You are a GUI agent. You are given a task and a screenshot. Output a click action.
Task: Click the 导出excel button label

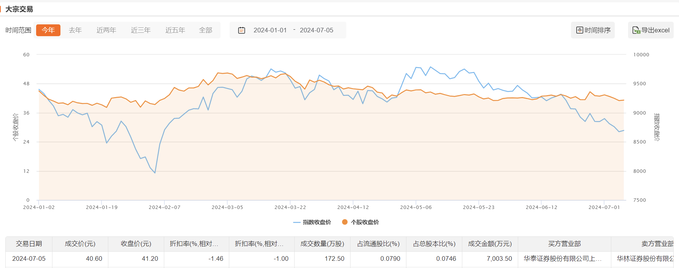tap(655, 30)
